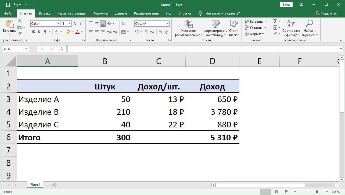Click the Вставить cells button in Ячейки
Viewport: 345px width, 195px height.
256,21
